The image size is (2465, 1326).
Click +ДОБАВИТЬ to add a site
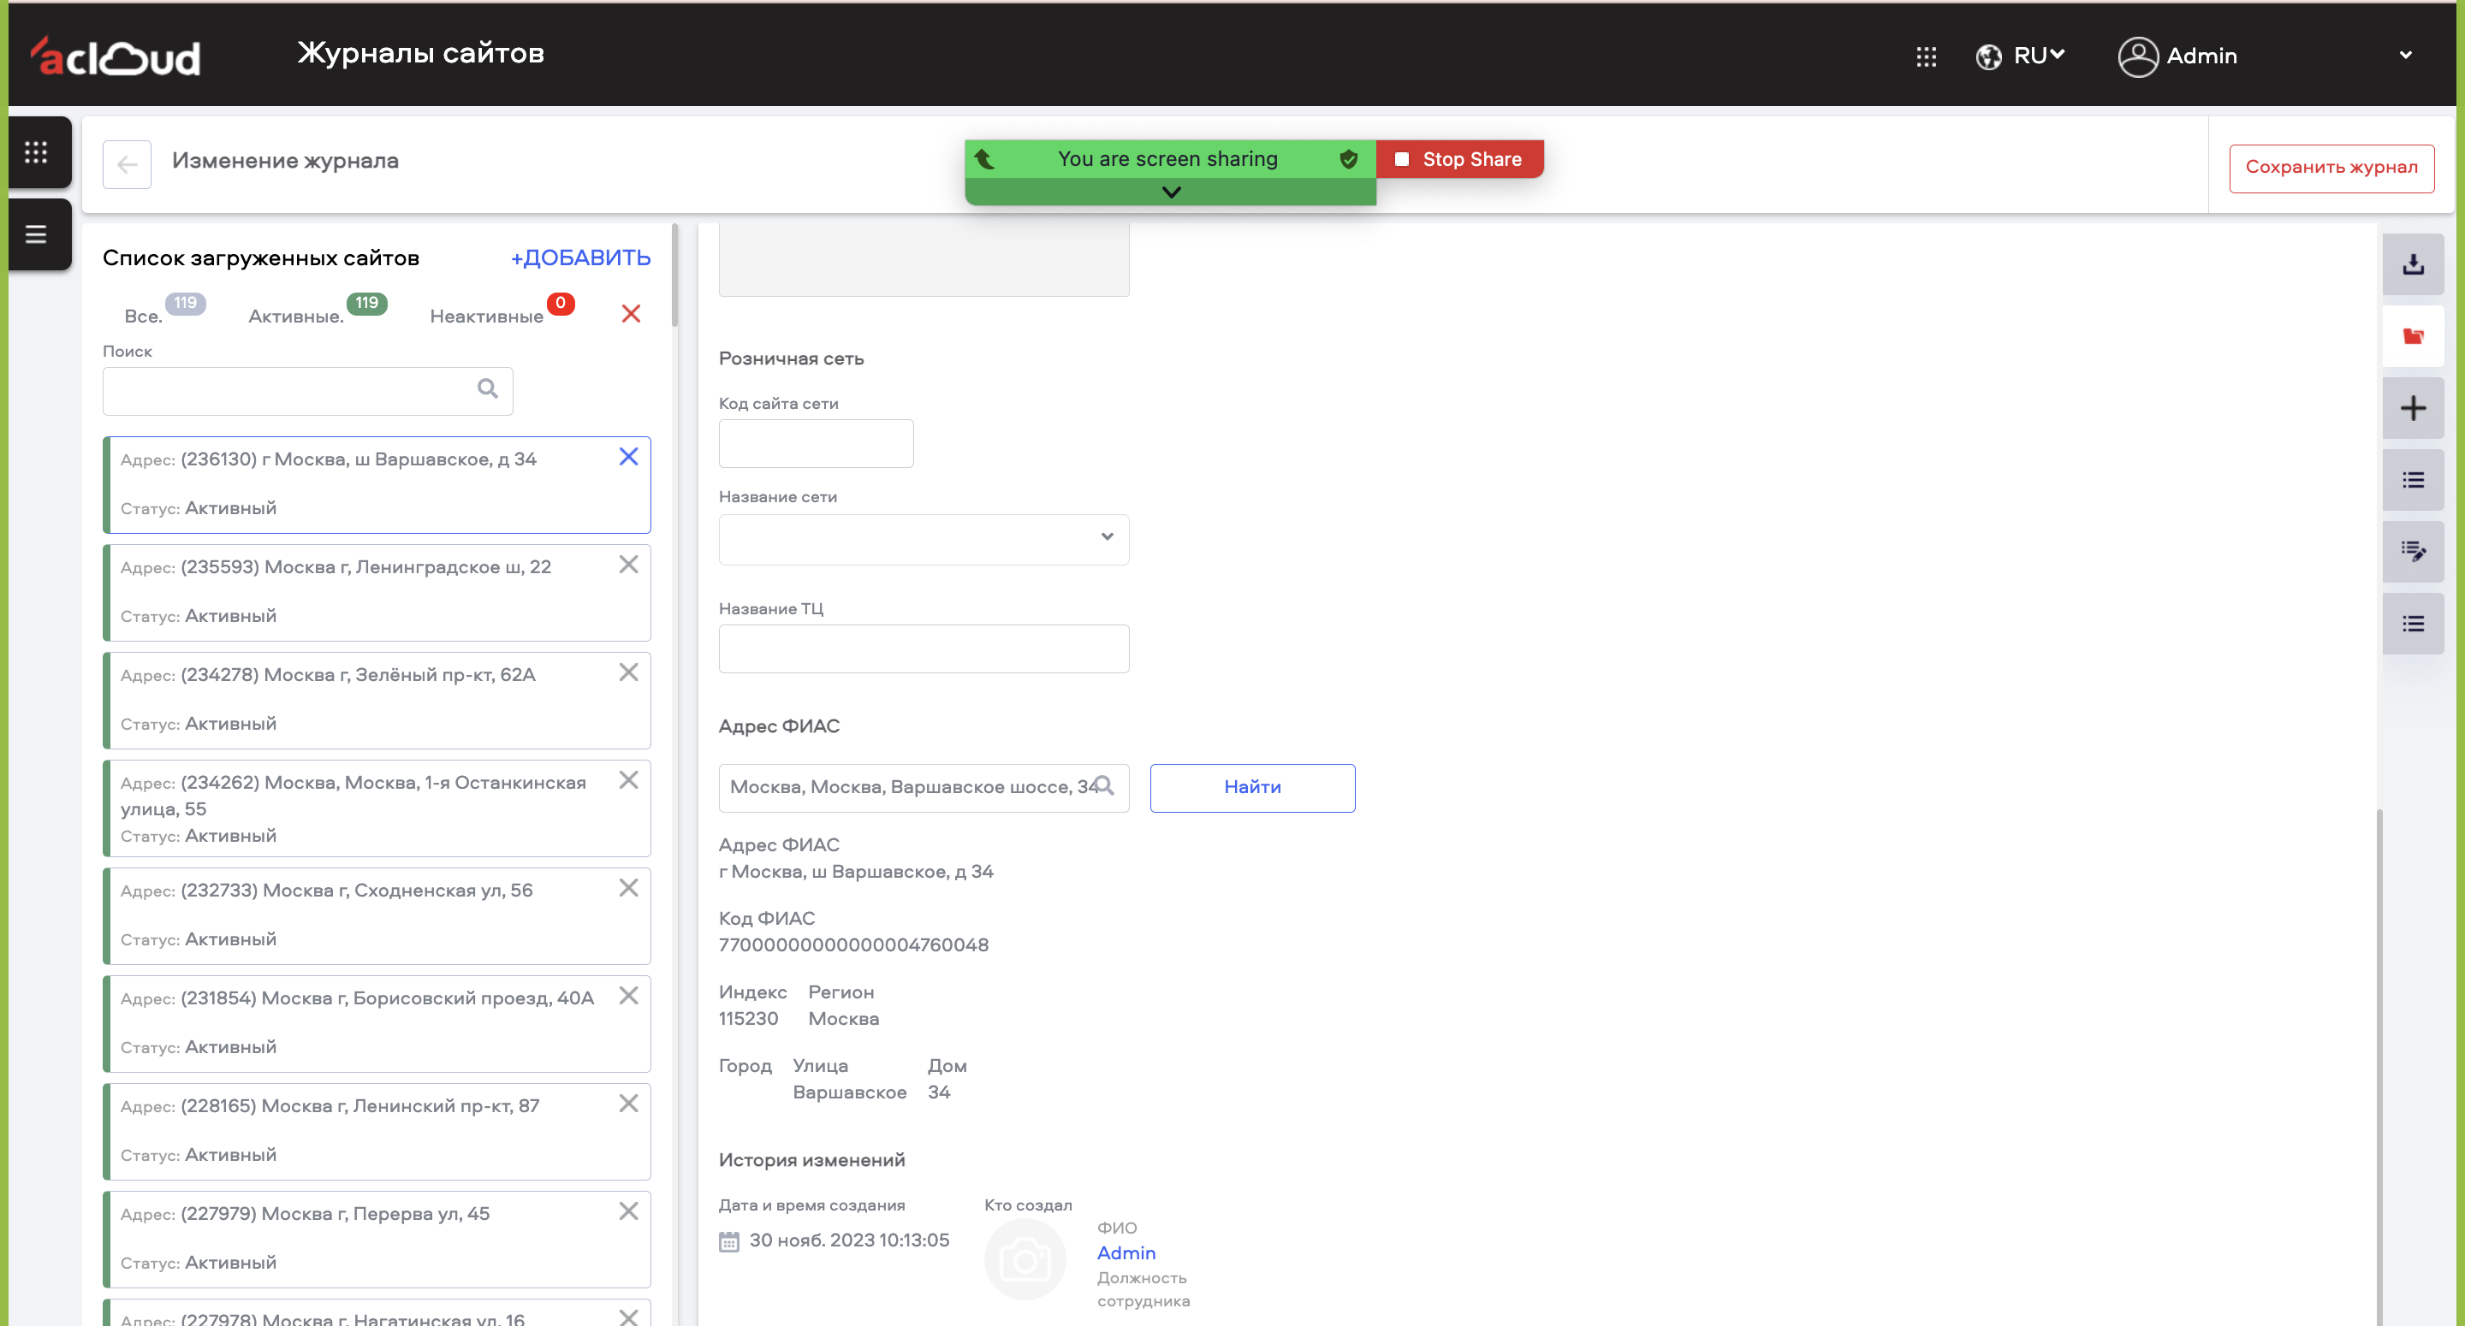tap(581, 258)
